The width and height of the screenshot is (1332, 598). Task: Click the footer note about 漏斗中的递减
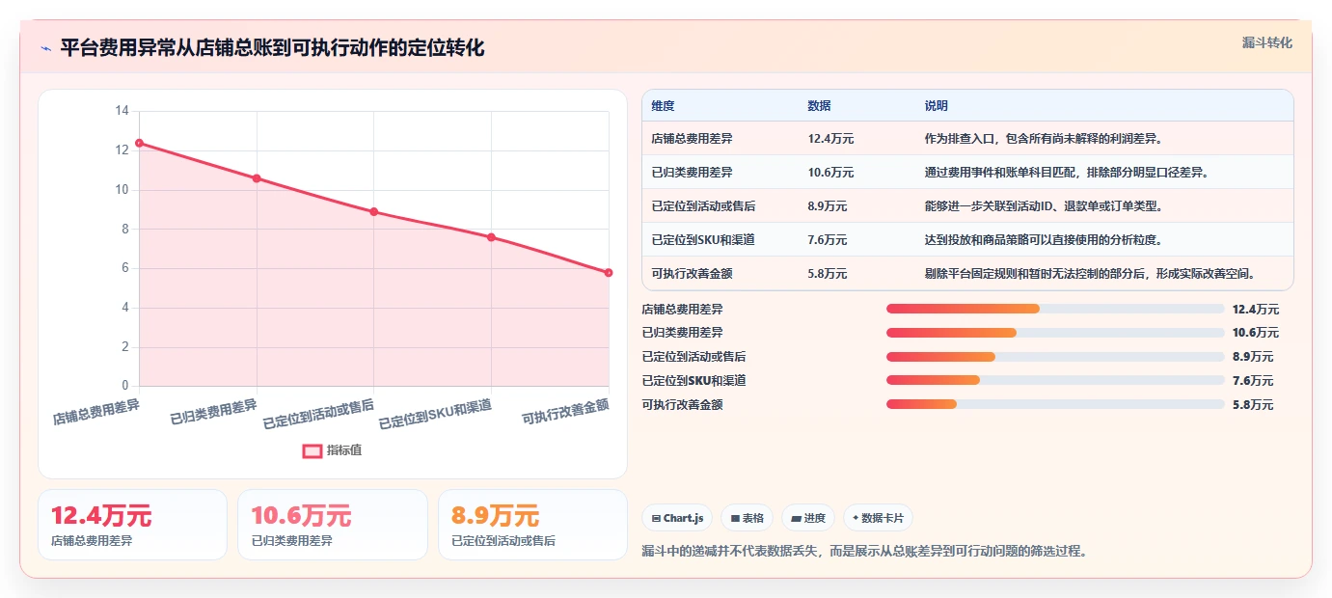(864, 552)
